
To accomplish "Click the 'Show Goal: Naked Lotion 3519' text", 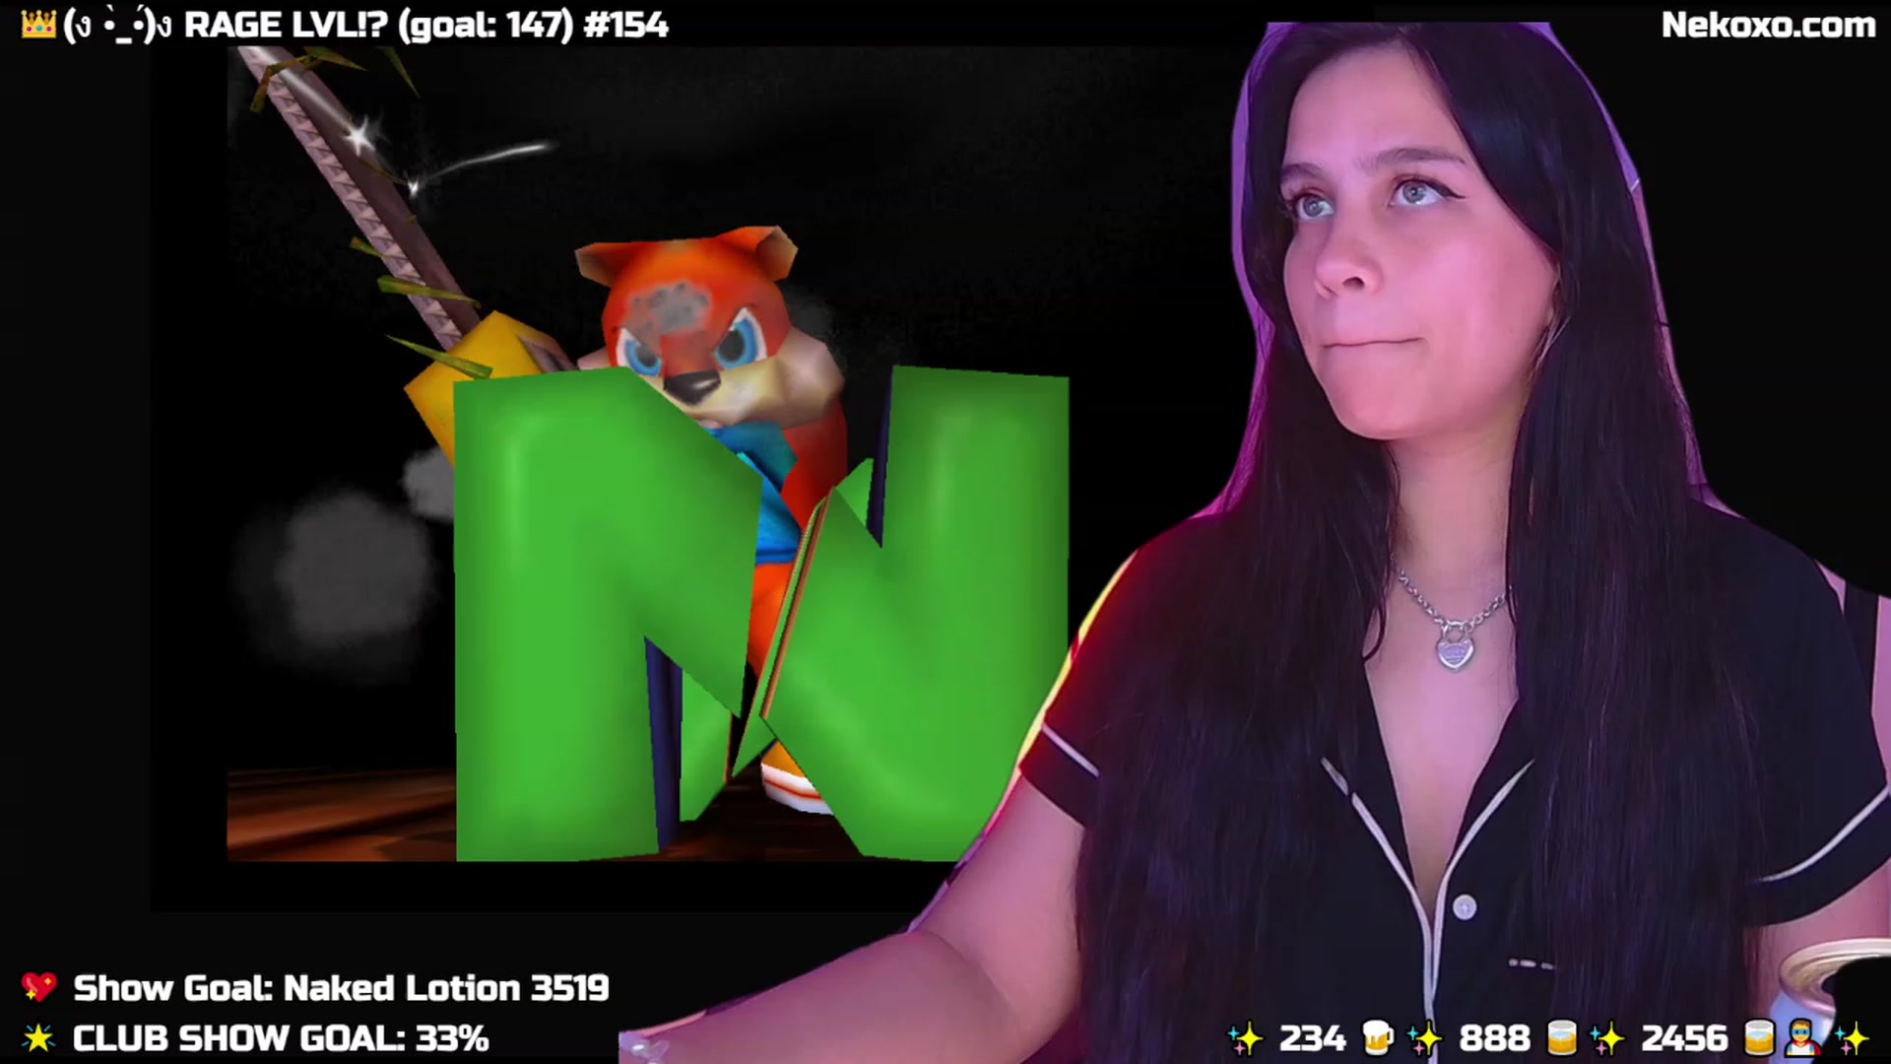I will (x=341, y=988).
